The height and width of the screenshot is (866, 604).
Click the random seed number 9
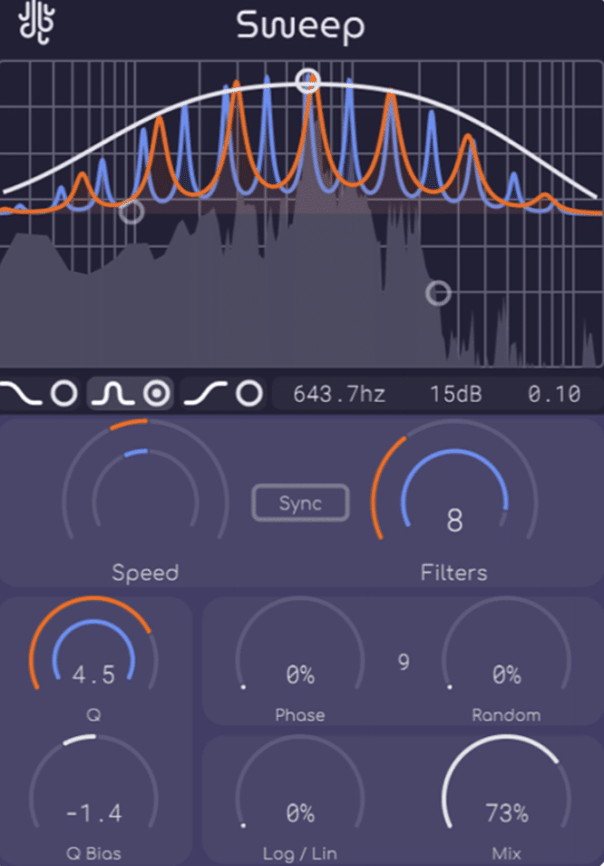coord(404,662)
